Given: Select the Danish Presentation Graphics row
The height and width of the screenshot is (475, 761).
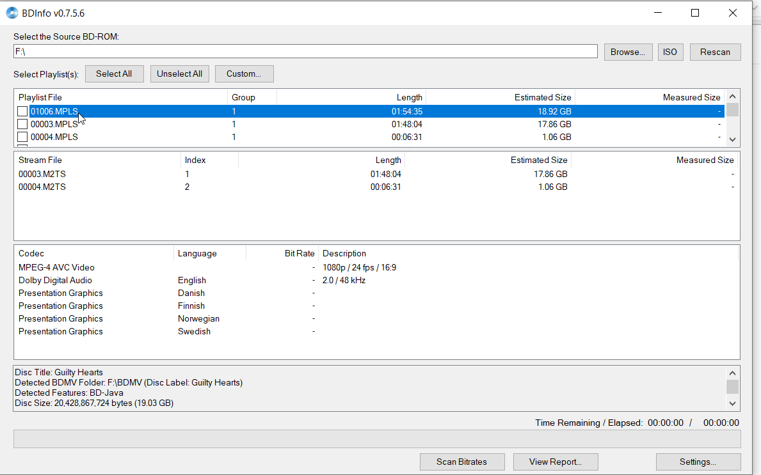Looking at the screenshot, I should click(x=376, y=293).
